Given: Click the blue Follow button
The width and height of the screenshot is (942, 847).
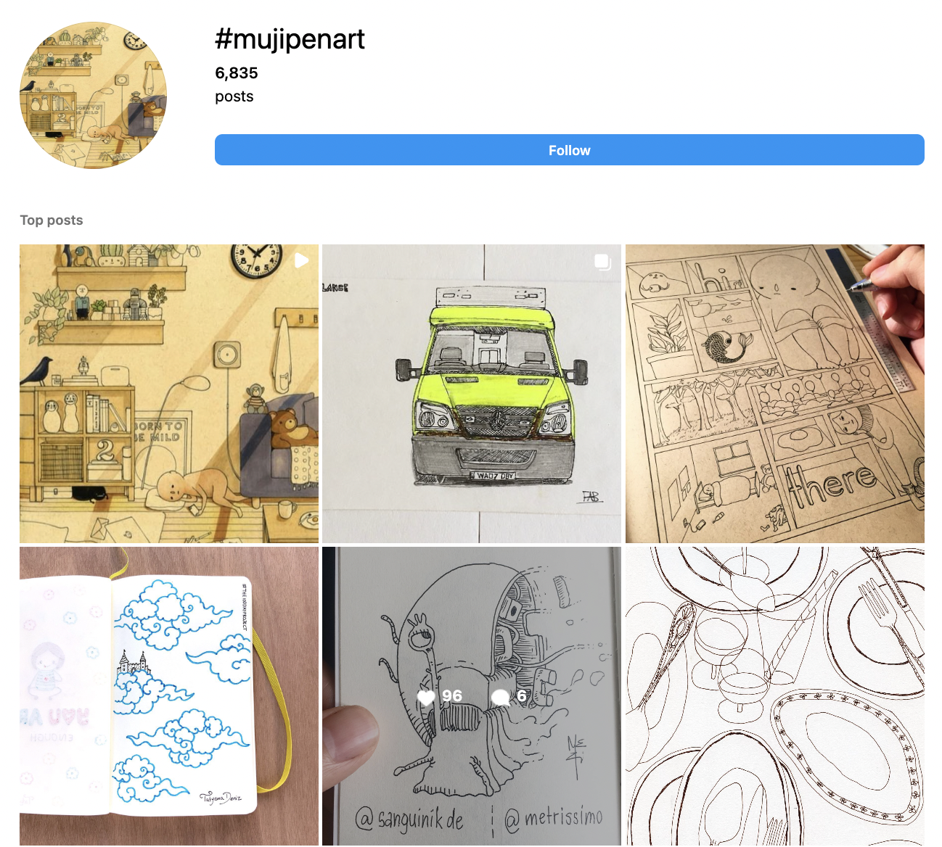Looking at the screenshot, I should [569, 150].
